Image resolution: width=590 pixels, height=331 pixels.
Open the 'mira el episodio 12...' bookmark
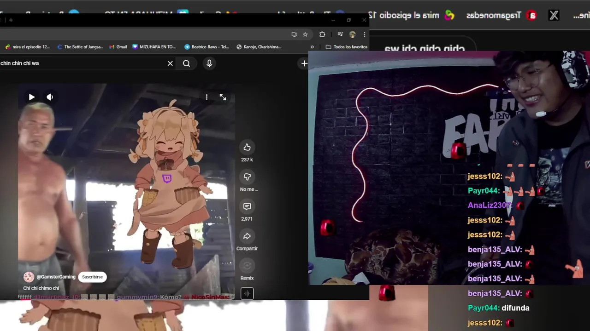coord(27,47)
